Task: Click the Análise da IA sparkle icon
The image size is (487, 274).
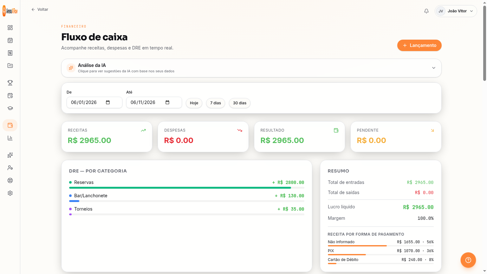Action: (71, 68)
